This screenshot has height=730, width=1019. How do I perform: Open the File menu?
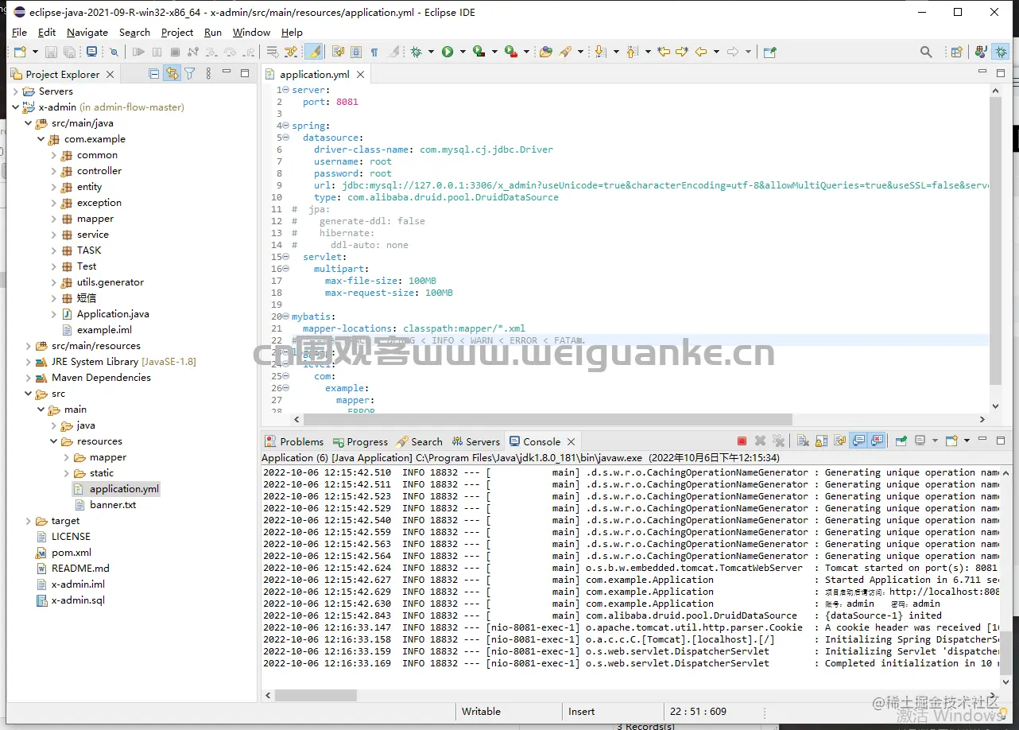(19, 32)
